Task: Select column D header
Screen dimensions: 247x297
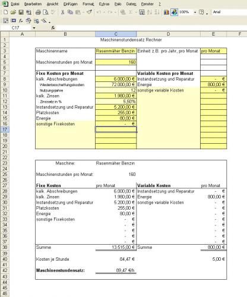Action: coord(168,34)
